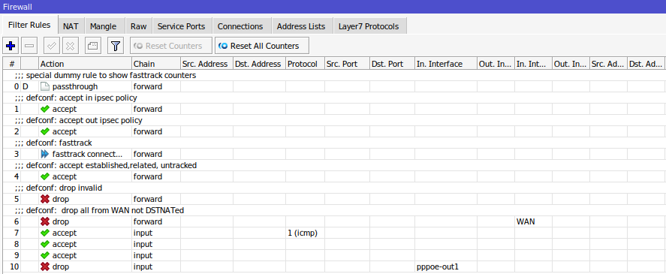Click 'passthrough' action text in rule 0
666x274 pixels.
point(75,86)
